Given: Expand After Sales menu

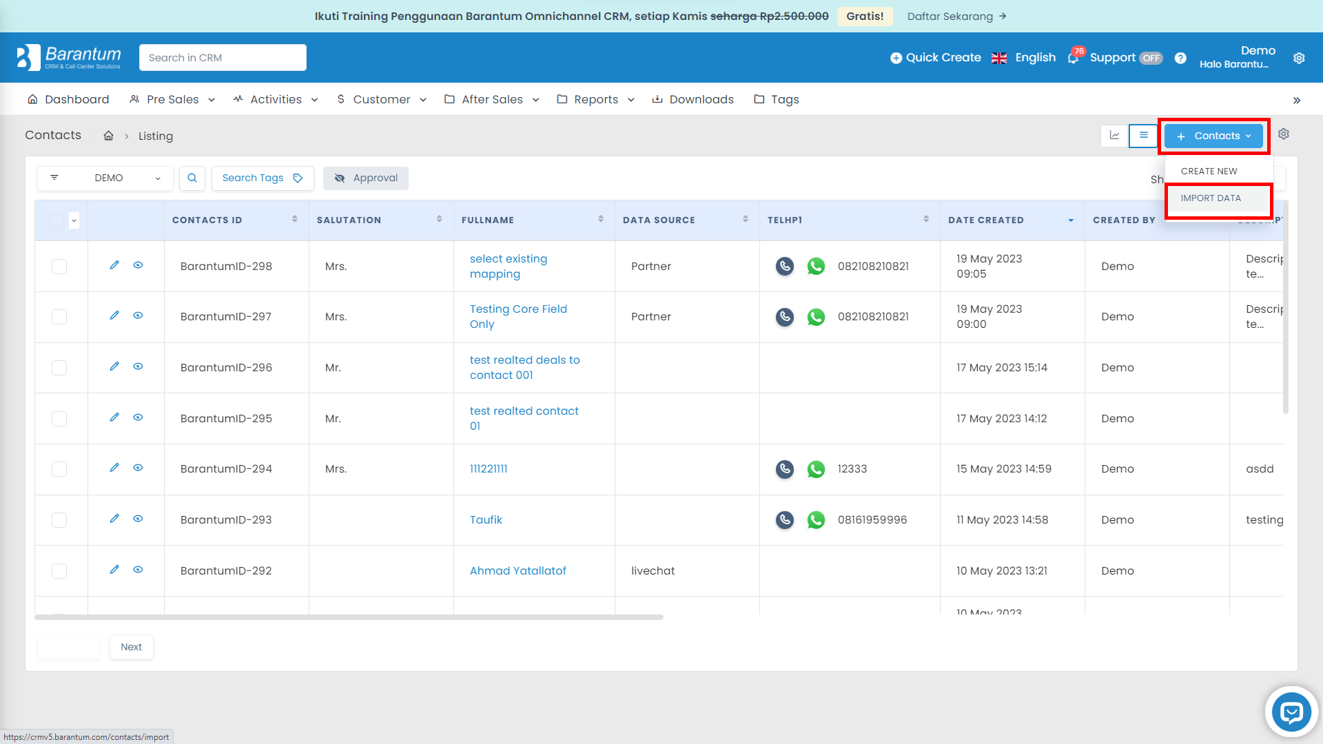Looking at the screenshot, I should pyautogui.click(x=492, y=99).
